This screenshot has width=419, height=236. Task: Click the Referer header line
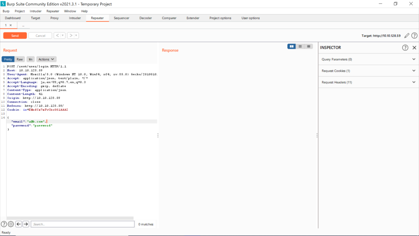[x=35, y=106]
